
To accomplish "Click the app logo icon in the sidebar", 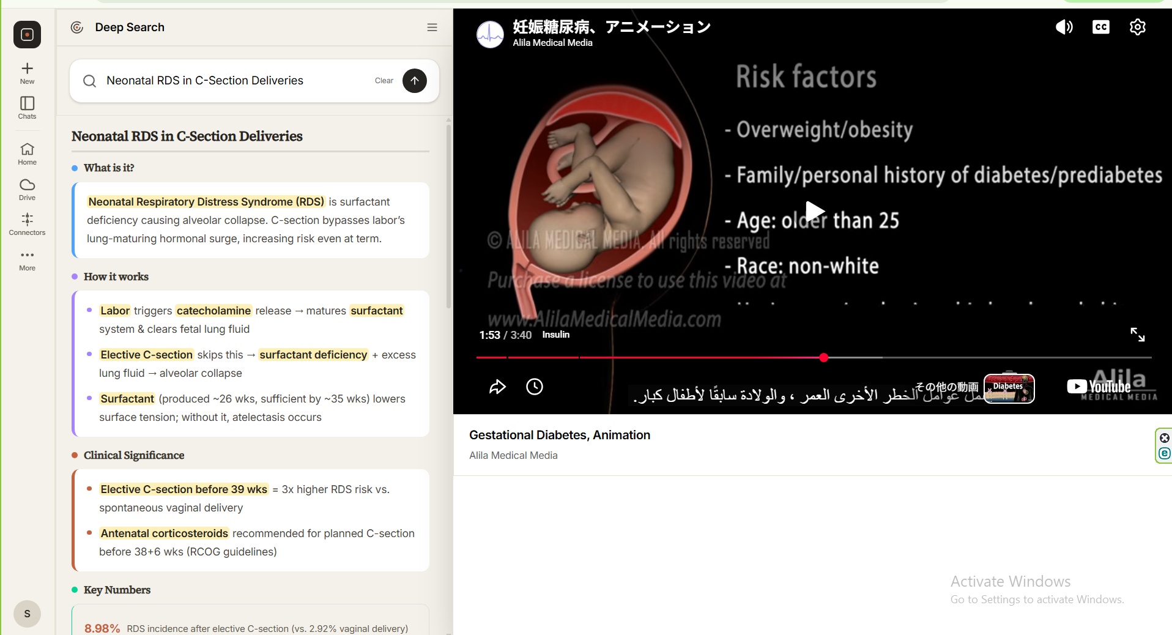I will (28, 35).
